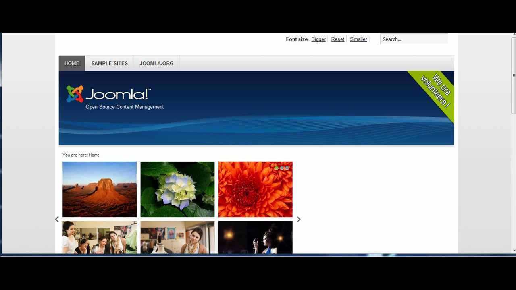Image resolution: width=516 pixels, height=290 pixels.
Task: Focus the Search... input field
Action: pos(414,39)
